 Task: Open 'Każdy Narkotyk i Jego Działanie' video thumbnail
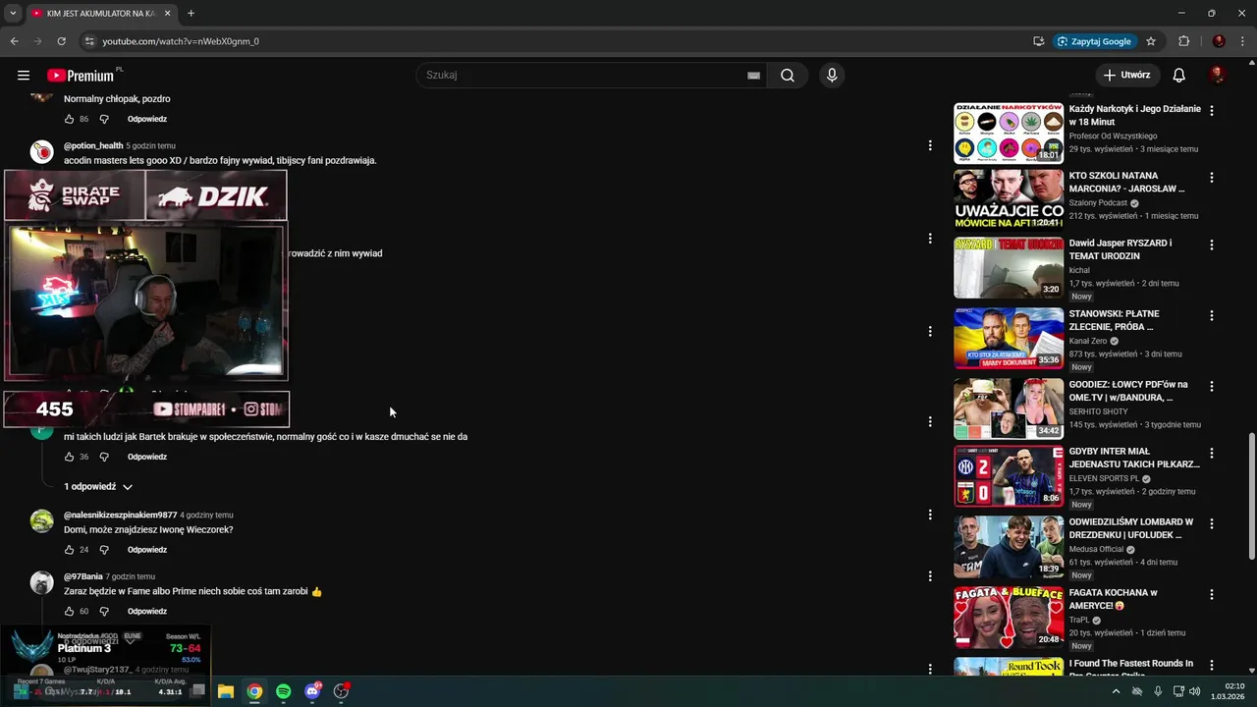point(1009,133)
